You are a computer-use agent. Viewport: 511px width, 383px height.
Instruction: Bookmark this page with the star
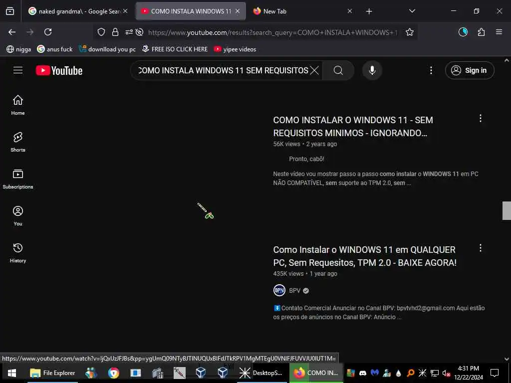coord(410,32)
